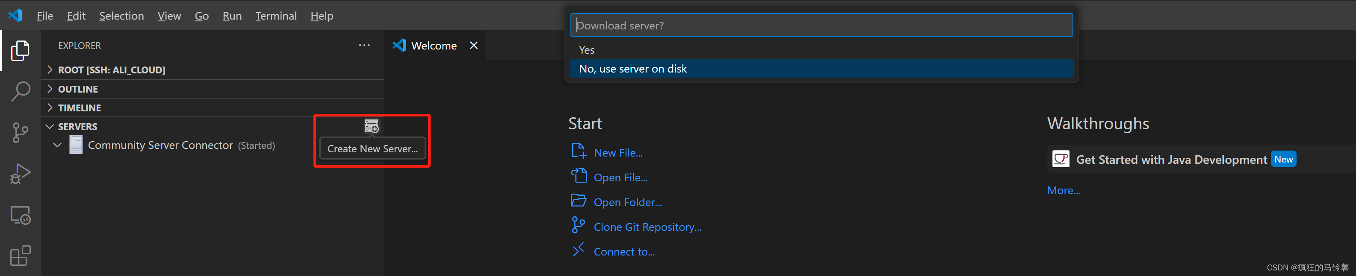Collapse the Community Server Connector node

[57, 145]
